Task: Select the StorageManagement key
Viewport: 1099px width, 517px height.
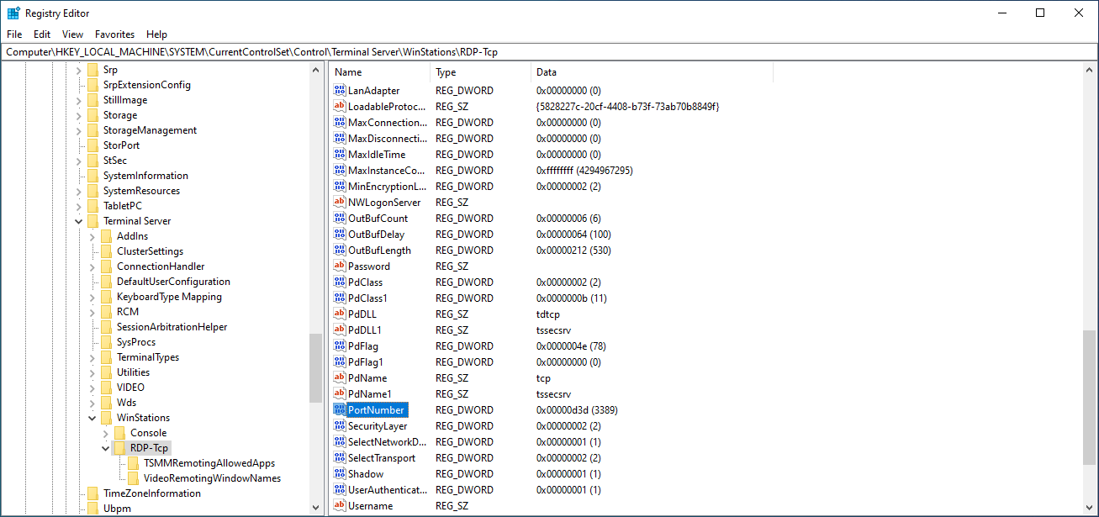Action: [150, 130]
